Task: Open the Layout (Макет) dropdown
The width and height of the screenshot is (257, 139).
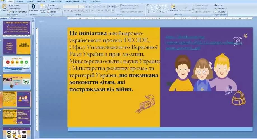Action: pos(52,5)
